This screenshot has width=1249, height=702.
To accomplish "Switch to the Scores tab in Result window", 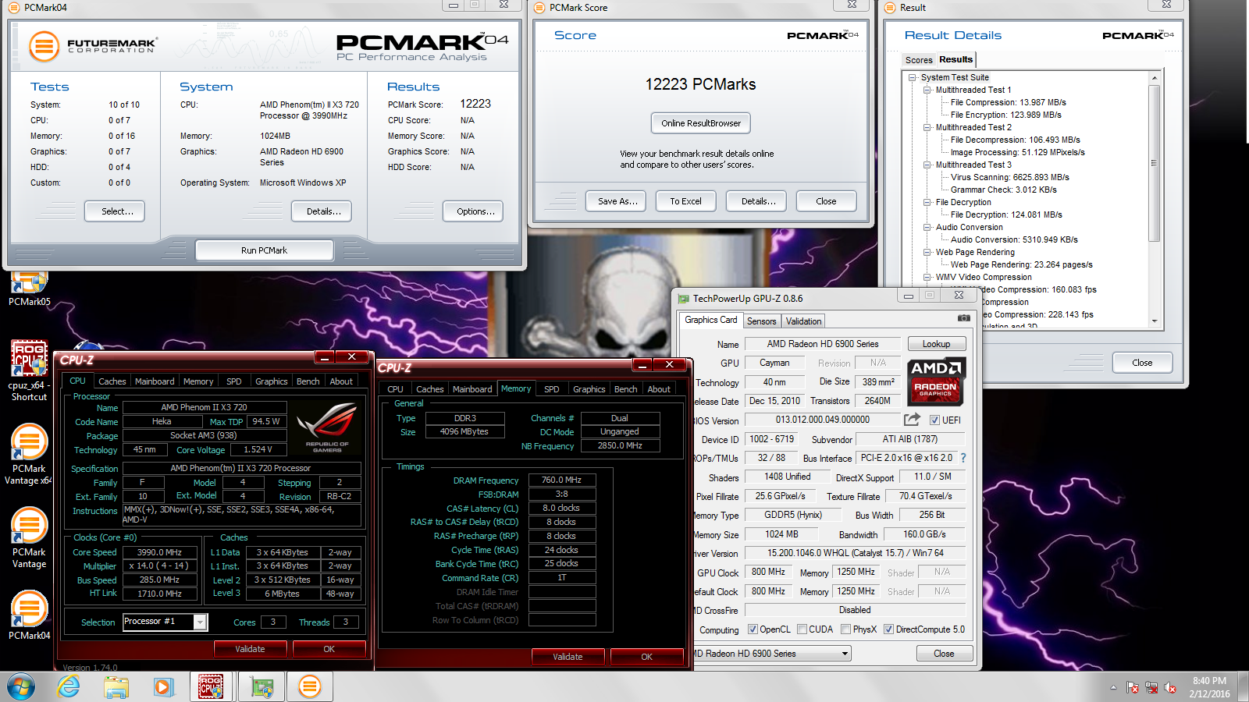I will click(919, 60).
